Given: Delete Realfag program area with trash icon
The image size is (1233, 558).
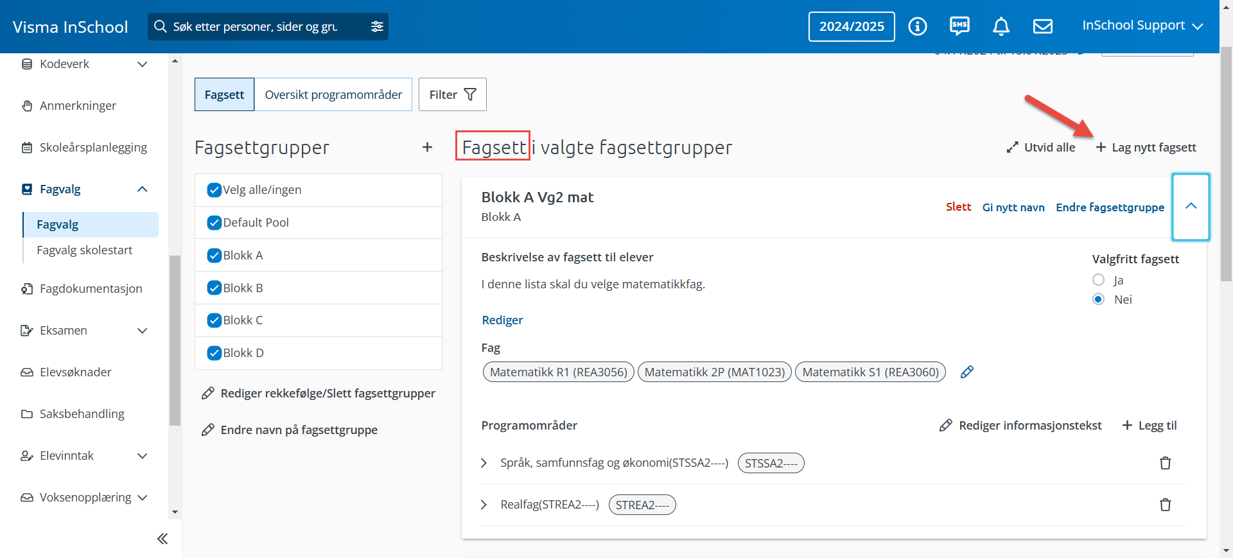Looking at the screenshot, I should 1165,505.
